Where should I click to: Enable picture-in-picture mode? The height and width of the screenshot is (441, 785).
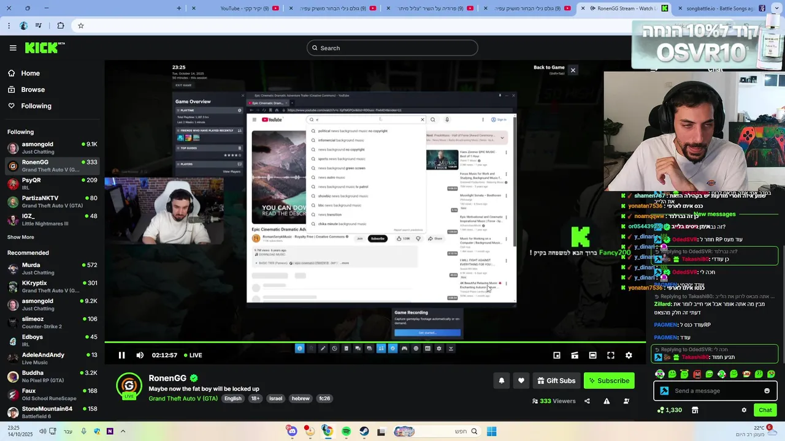557,355
